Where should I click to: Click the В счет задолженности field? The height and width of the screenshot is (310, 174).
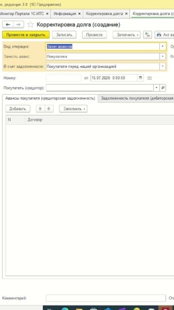click(x=102, y=66)
